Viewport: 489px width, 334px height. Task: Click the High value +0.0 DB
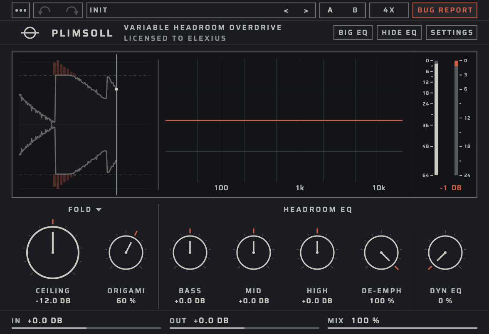tap(317, 301)
